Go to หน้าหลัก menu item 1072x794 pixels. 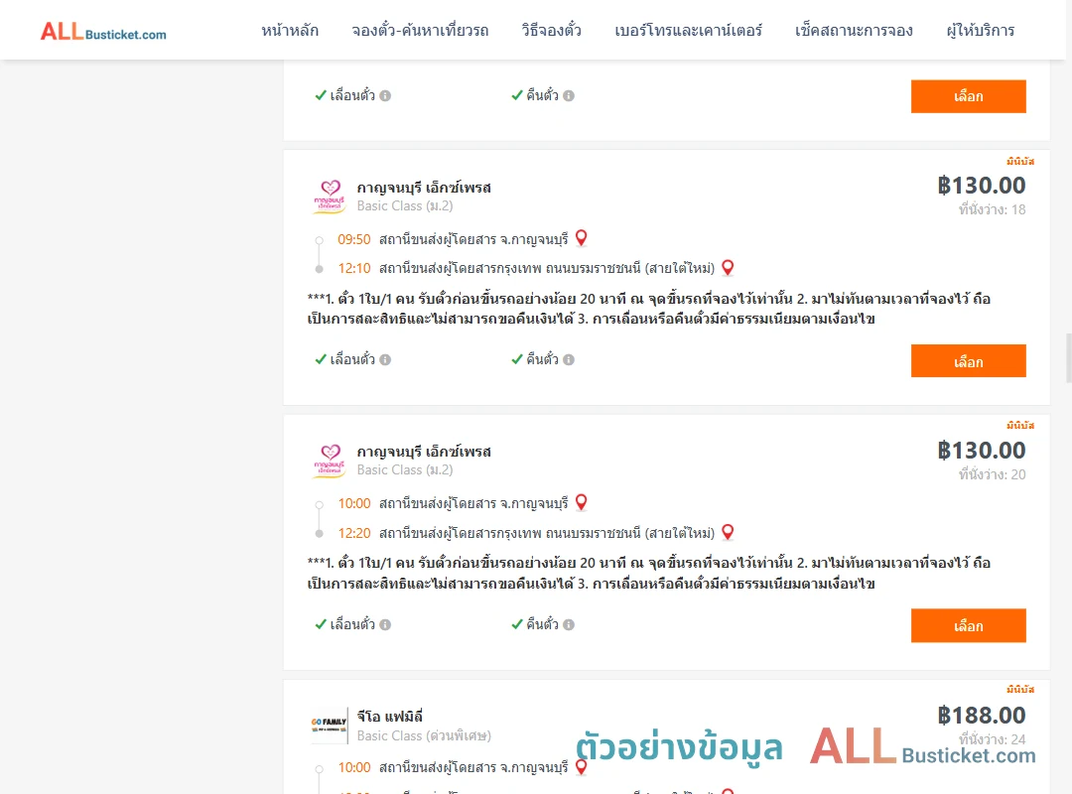pos(290,31)
